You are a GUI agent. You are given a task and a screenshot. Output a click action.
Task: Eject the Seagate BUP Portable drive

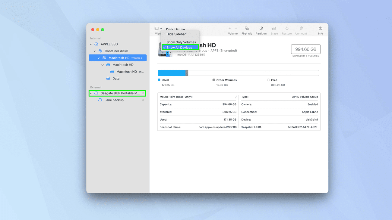[143, 93]
